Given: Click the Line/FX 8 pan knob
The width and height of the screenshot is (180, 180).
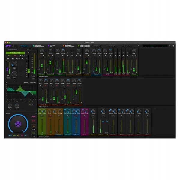Looking at the screenshot, I should [x=87, y=51].
